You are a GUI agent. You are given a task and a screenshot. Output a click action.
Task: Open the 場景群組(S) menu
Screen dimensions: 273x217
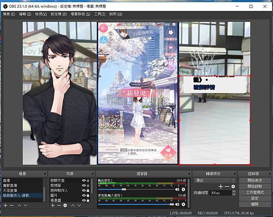[81, 14]
